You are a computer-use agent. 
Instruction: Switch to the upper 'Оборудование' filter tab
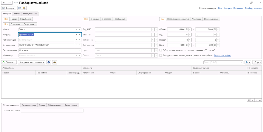(x=30, y=13)
